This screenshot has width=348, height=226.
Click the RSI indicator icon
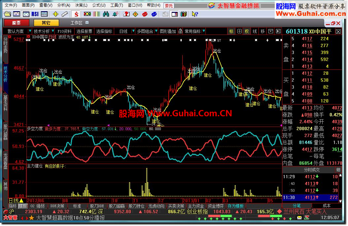point(35,14)
